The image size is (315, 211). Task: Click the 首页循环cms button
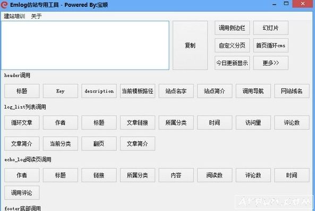pos(270,45)
